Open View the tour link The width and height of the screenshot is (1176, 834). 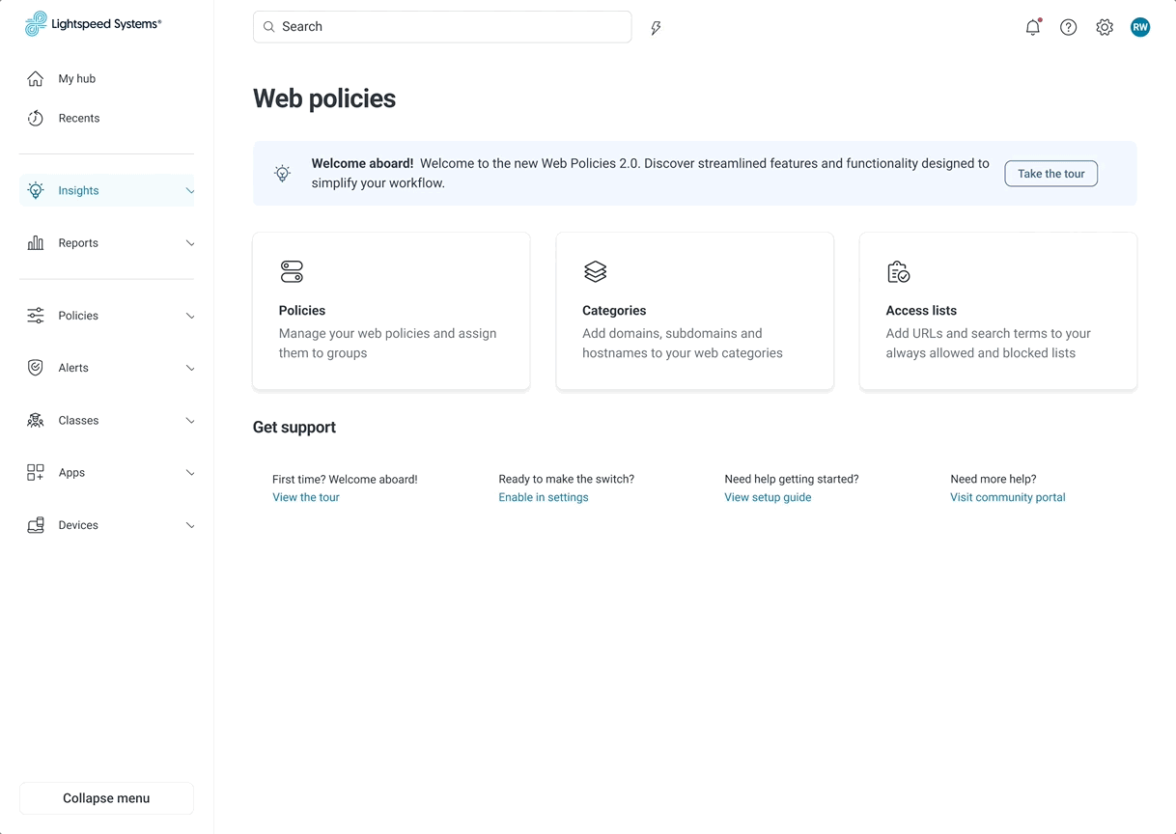(306, 497)
